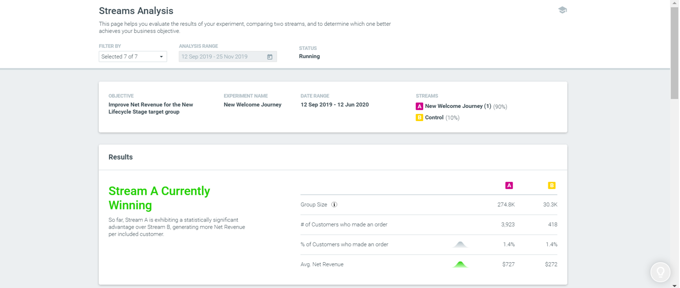This screenshot has width=680, height=288.
Task: Open the lightbulb tips button
Action: tap(660, 272)
